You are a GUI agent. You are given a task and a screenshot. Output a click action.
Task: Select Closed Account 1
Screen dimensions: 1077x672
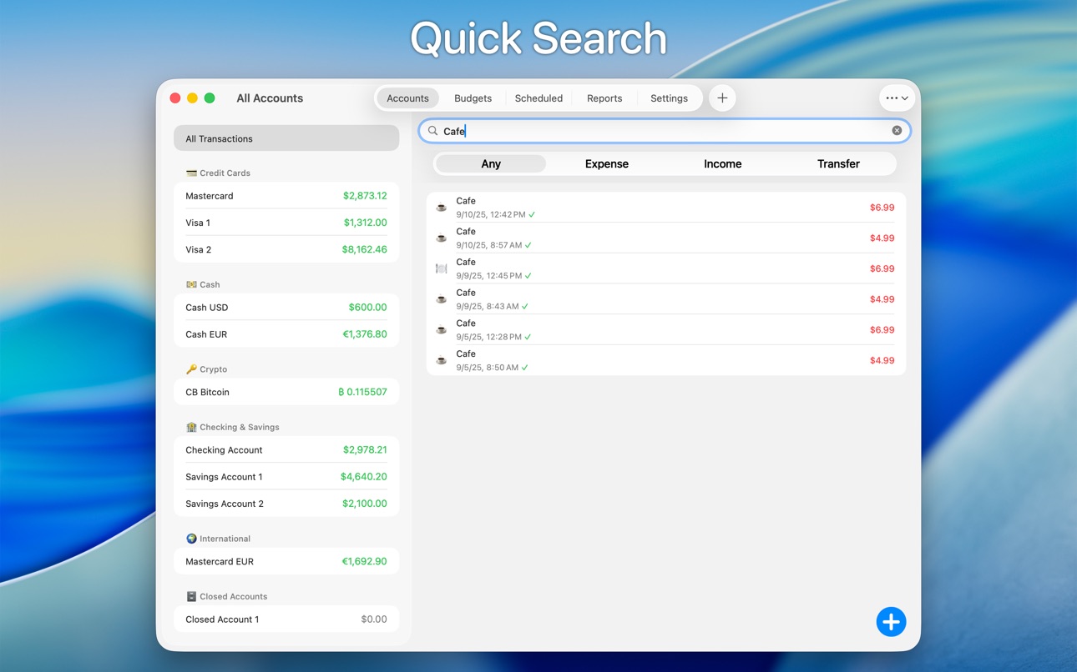(x=286, y=619)
